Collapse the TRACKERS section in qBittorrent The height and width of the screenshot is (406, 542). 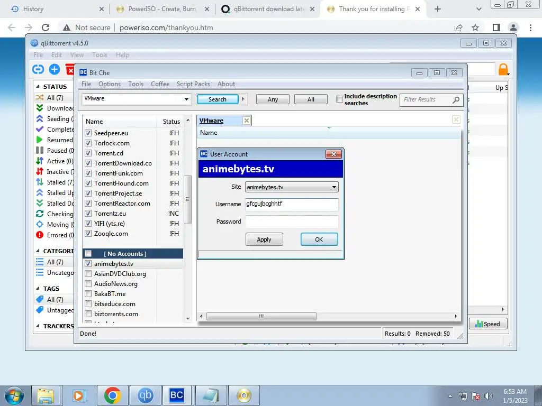[x=38, y=326]
